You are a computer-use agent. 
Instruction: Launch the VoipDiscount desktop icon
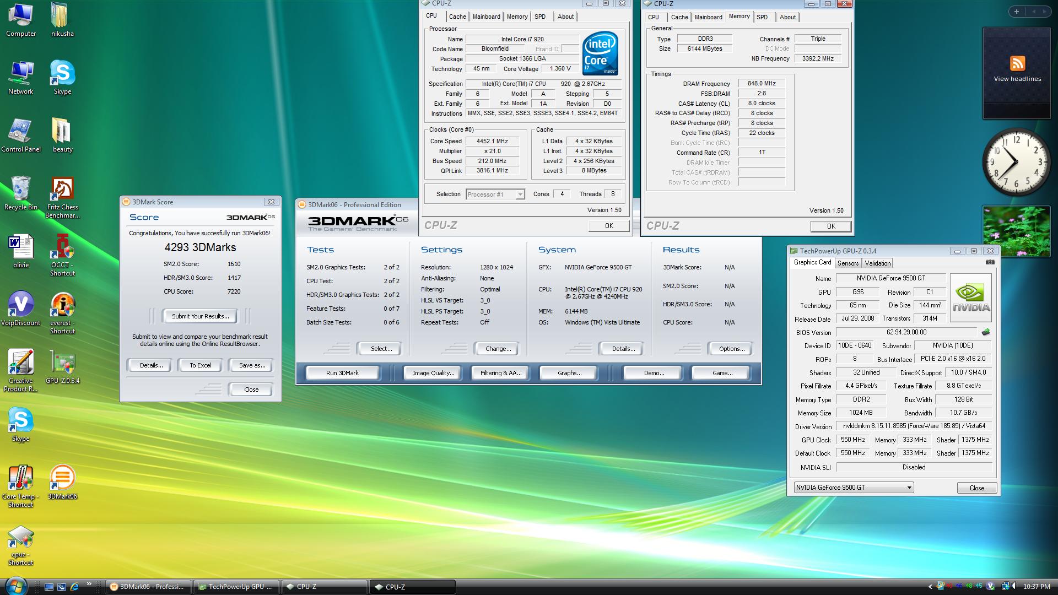[x=20, y=310]
